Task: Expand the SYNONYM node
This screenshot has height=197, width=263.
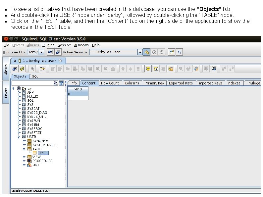Action: tap(25, 141)
